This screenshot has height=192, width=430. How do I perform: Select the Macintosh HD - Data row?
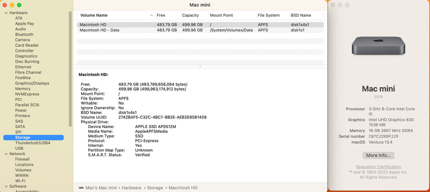pyautogui.click(x=200, y=30)
